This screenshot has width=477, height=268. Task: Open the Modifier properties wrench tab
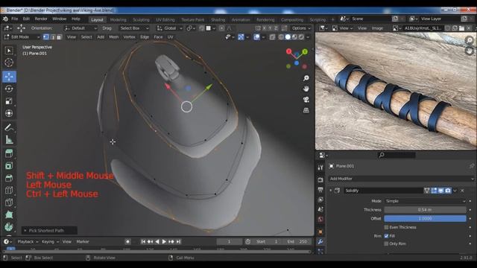tap(320, 241)
